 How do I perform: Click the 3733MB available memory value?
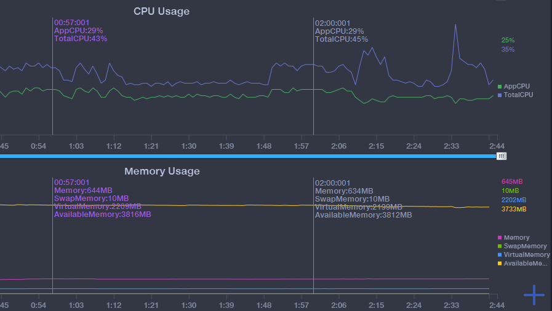click(x=513, y=209)
